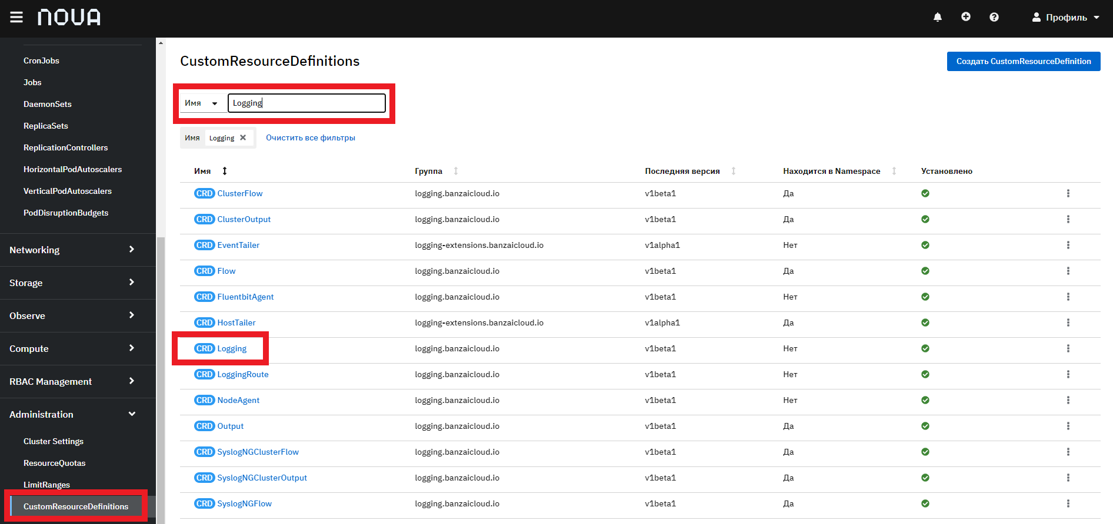1113x524 pixels.
Task: Open kebab menu for ClusterFlow row
Action: 1068,193
